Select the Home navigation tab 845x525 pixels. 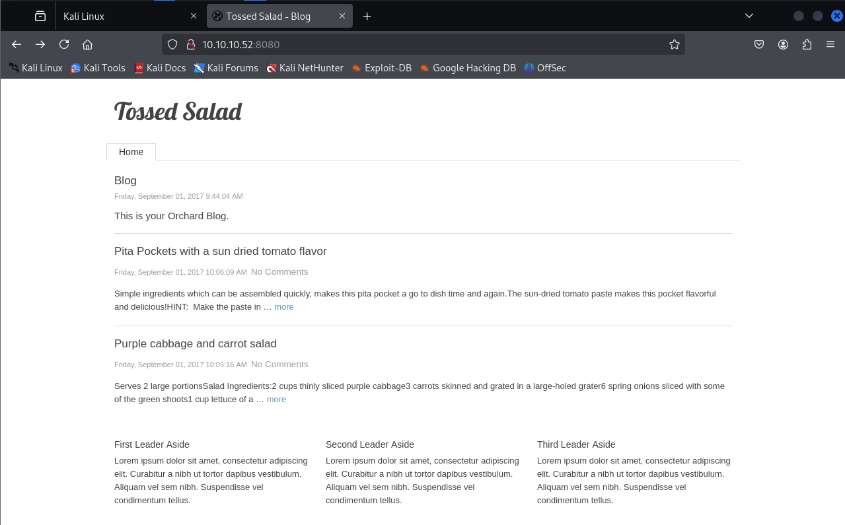(x=131, y=152)
